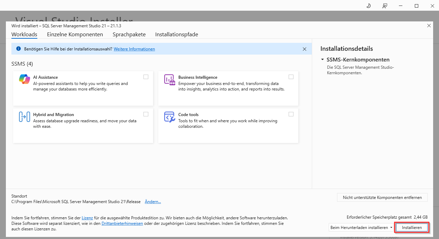Click the Code tools icon
This screenshot has height=239, width=439.
(170, 117)
